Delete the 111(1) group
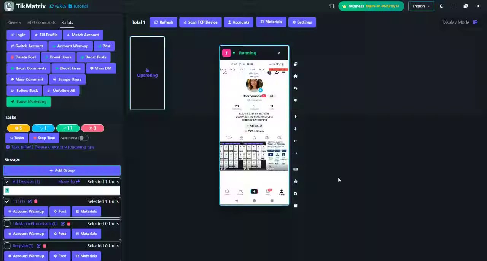The image size is (487, 261). point(36,201)
